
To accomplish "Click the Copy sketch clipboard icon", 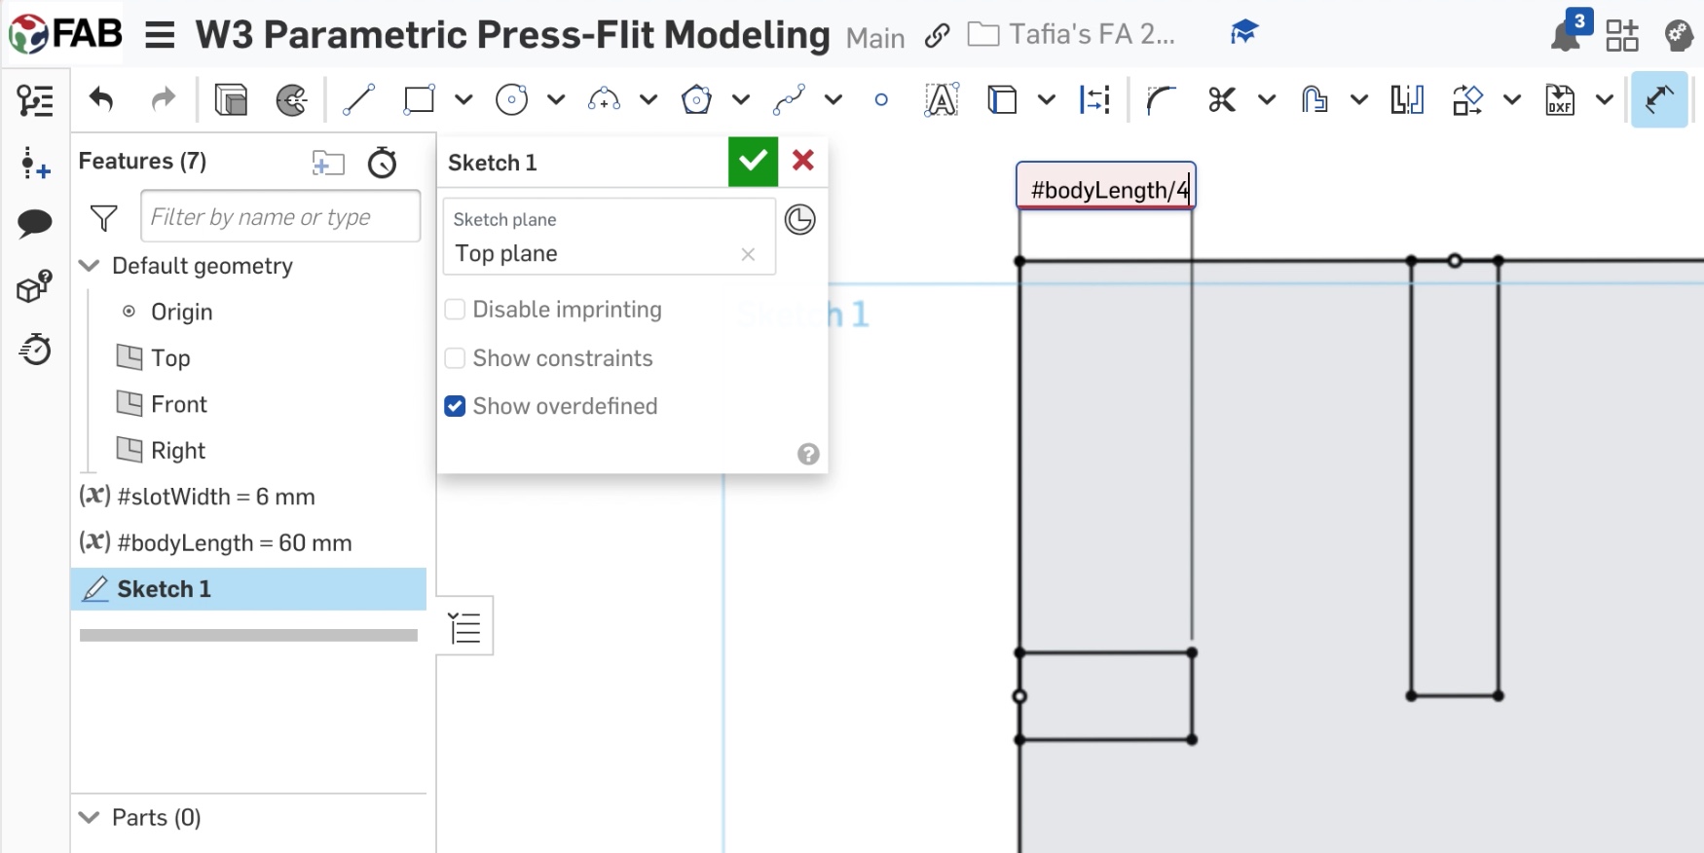I will pyautogui.click(x=231, y=99).
